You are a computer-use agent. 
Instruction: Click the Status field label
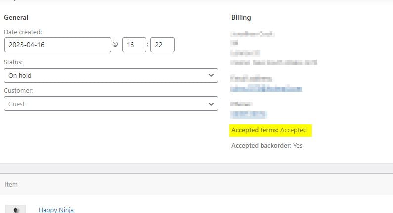click(x=13, y=62)
